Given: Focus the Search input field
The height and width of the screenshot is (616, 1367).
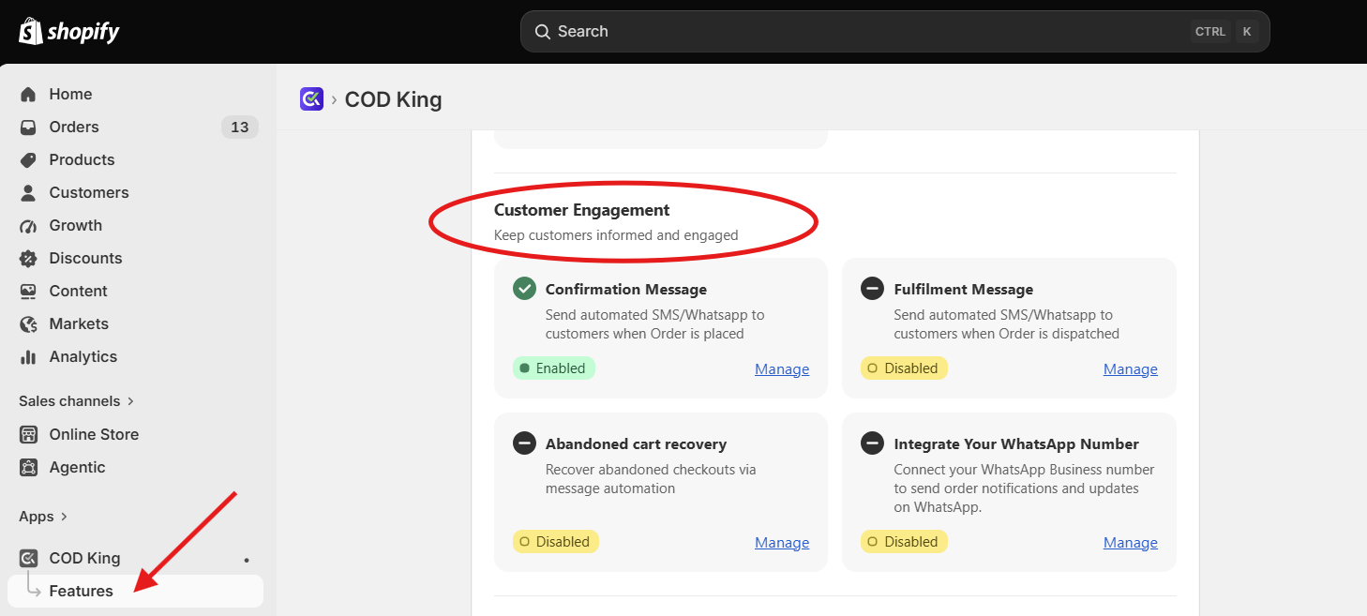Looking at the screenshot, I should pyautogui.click(x=895, y=32).
